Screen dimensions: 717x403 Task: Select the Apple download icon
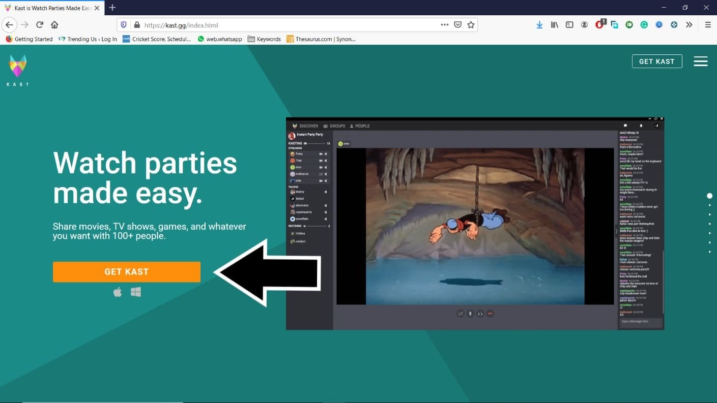point(118,292)
